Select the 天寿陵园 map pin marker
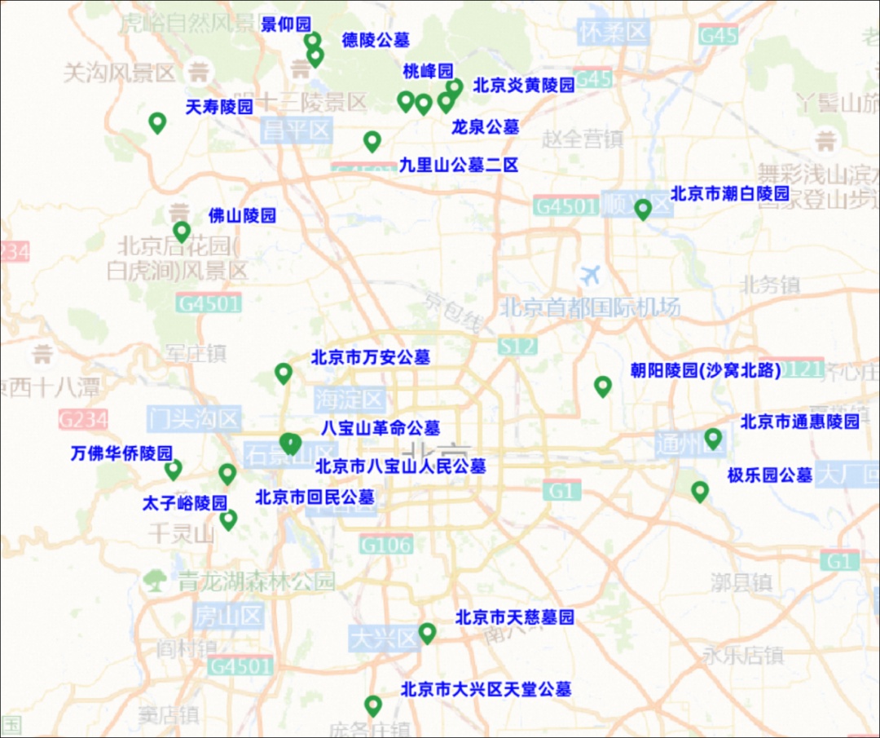The image size is (880, 738). (x=157, y=122)
